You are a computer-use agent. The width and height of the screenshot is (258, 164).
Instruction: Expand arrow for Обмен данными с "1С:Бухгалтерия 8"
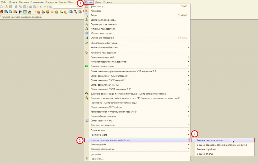pyautogui.click(x=188, y=76)
